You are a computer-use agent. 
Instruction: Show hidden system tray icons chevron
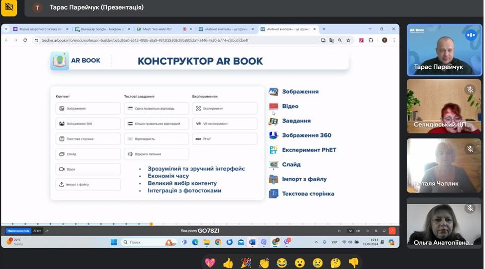coord(316,242)
